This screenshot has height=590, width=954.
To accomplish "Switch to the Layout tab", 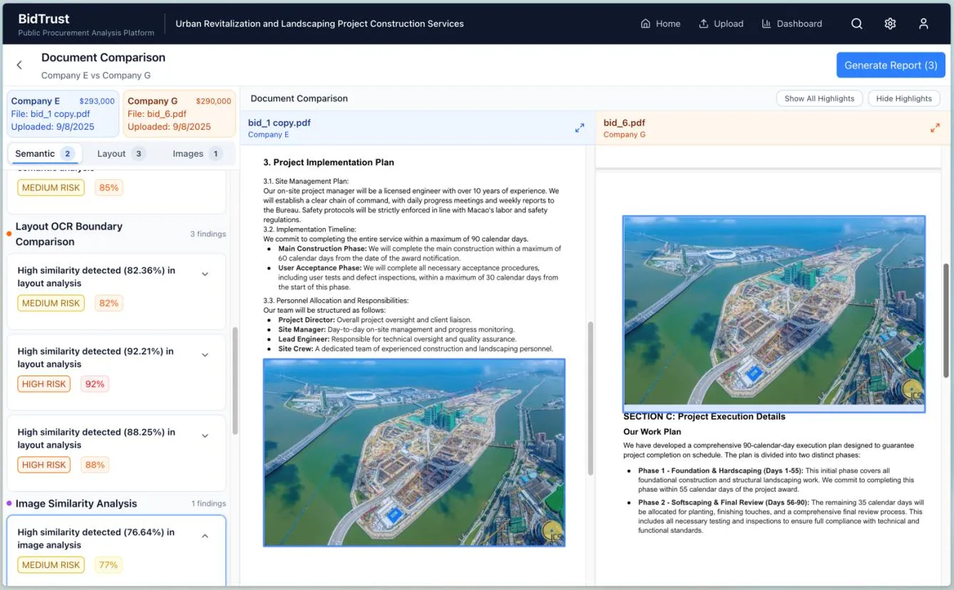I will 120,153.
